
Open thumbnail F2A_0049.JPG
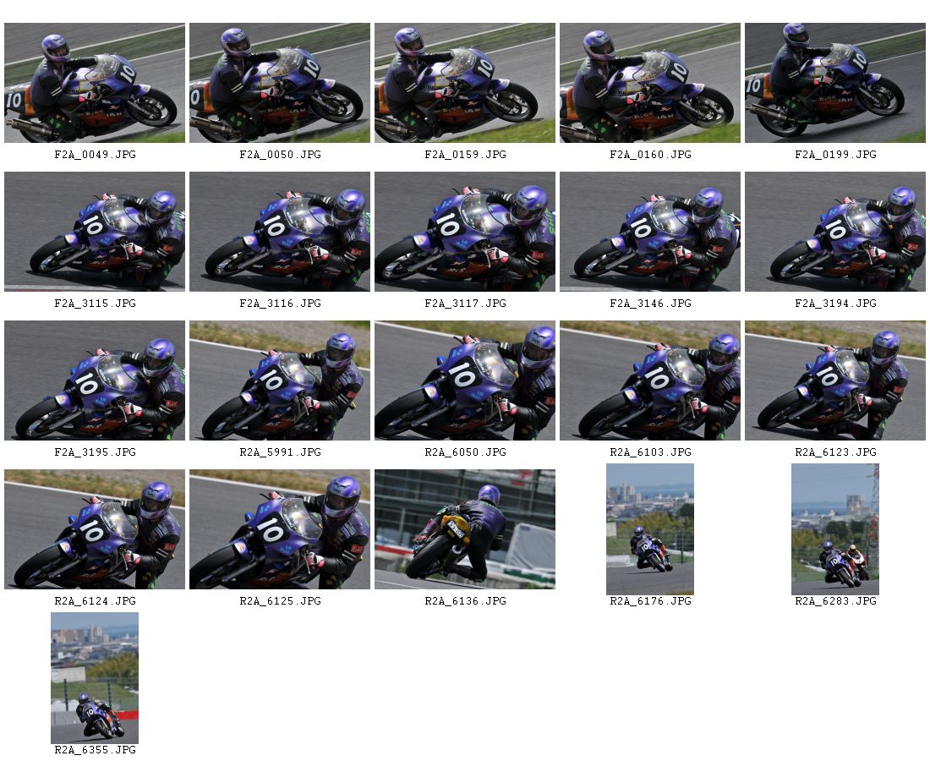[95, 83]
